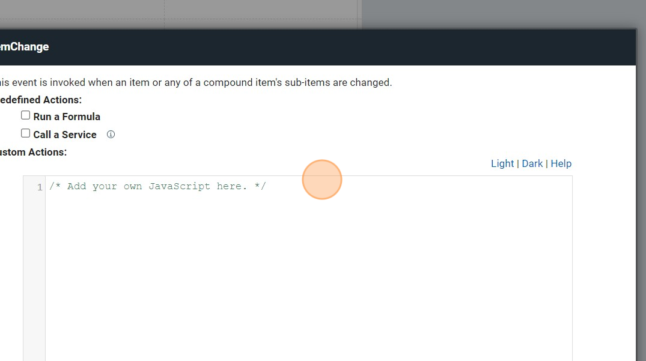Switch editor to the Light theme

(502, 163)
